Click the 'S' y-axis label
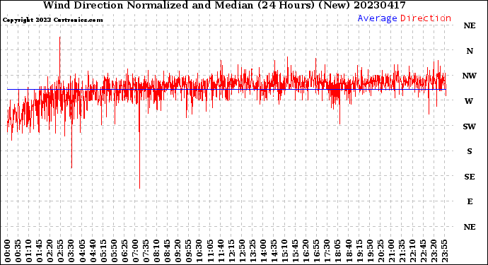 pos(470,151)
